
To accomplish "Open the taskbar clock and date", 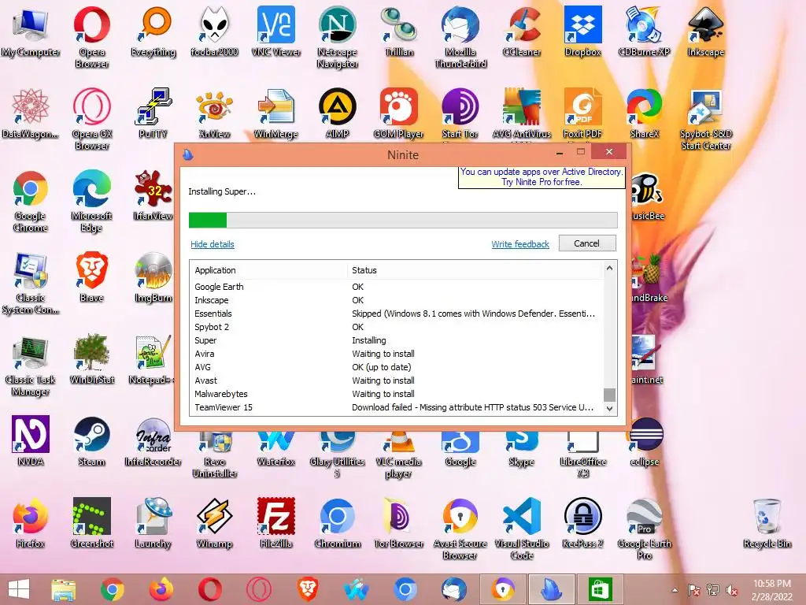I will (x=771, y=590).
